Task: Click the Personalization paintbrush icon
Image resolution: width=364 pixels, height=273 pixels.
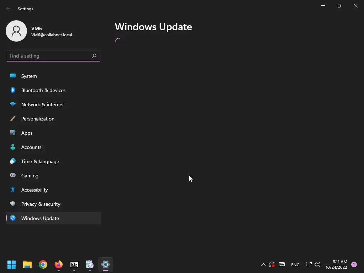Action: pyautogui.click(x=13, y=119)
